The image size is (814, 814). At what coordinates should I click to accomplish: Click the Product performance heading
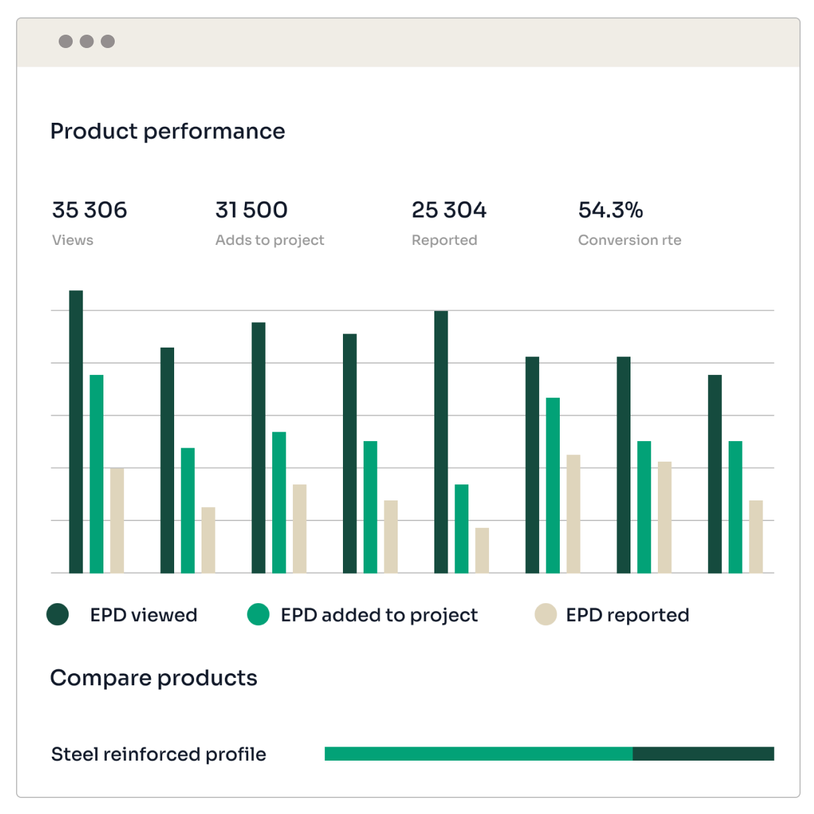[167, 131]
